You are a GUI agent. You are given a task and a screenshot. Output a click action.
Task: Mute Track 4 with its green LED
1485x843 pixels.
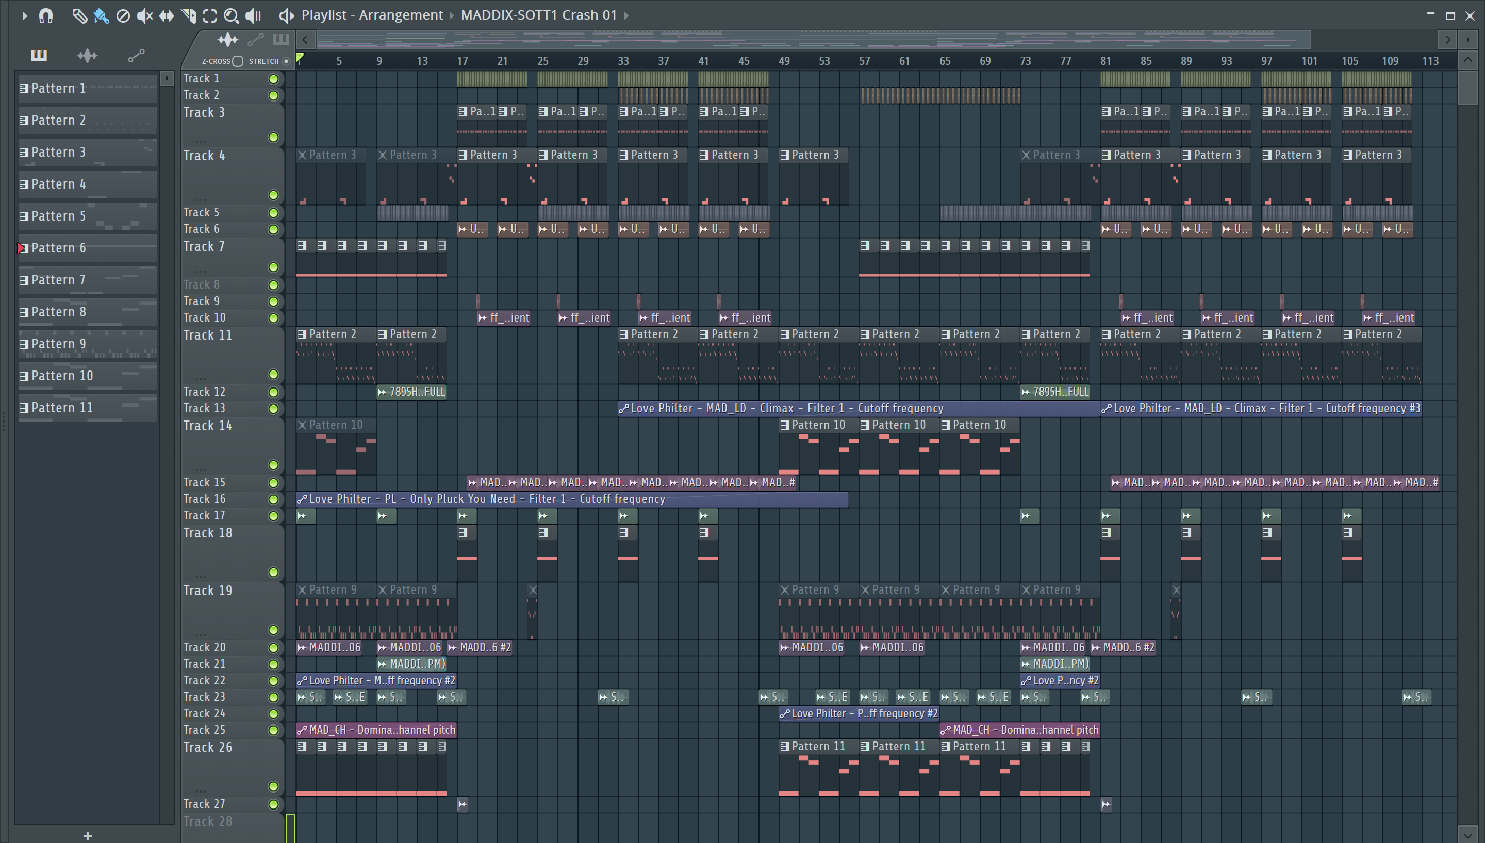273,195
